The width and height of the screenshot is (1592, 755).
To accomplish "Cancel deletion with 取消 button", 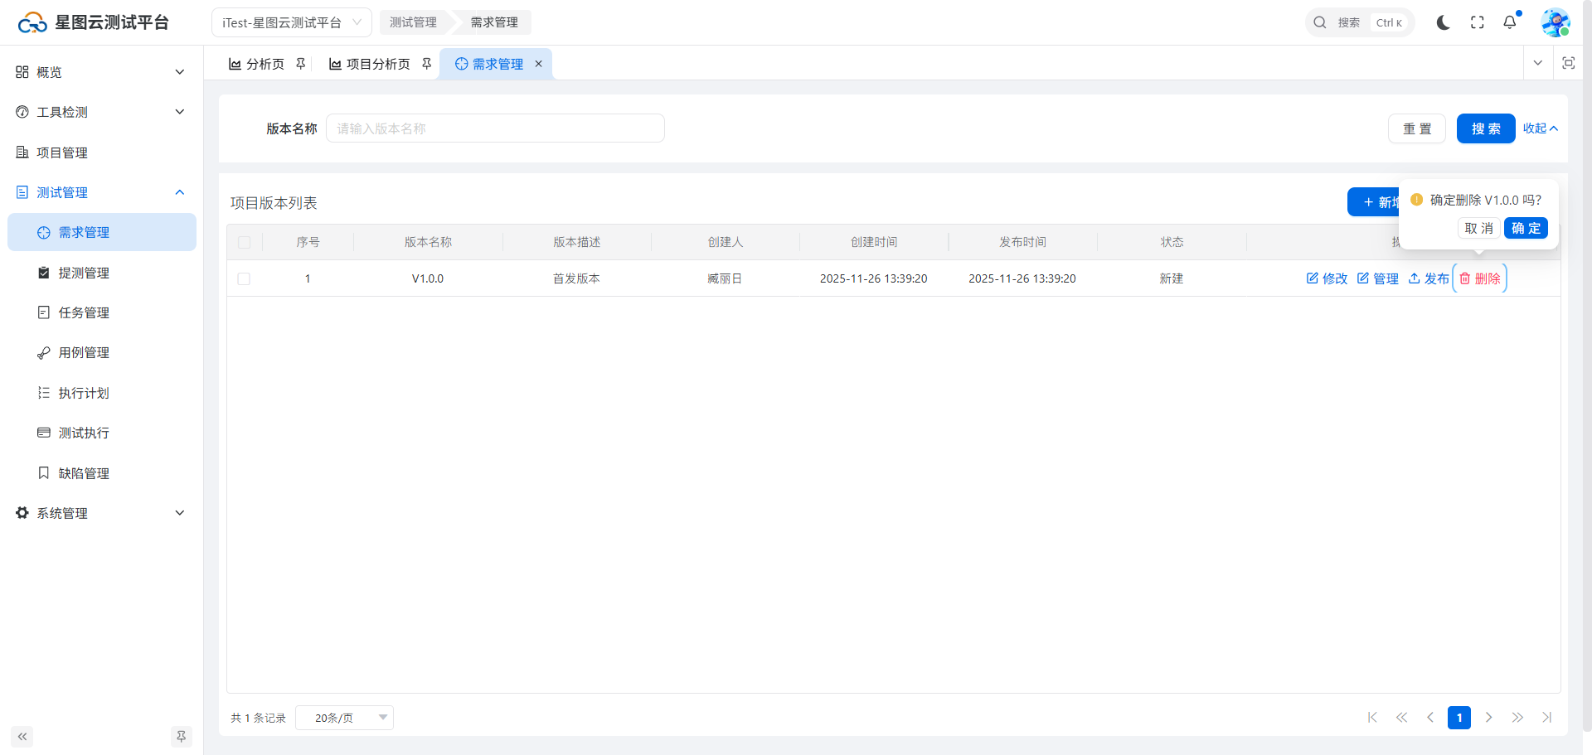I will tap(1478, 228).
